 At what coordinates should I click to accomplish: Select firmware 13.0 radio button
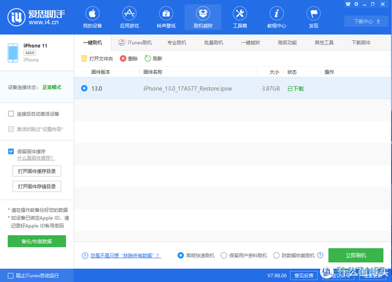pyautogui.click(x=84, y=88)
